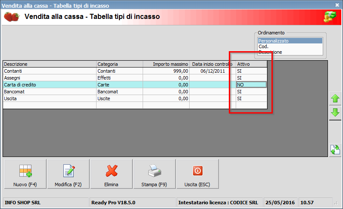Click the Uscite category cell

(x=120, y=98)
